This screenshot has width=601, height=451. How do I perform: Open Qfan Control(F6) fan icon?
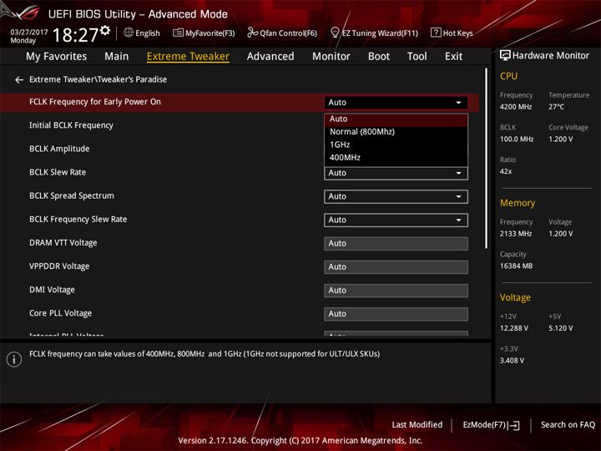(x=252, y=33)
